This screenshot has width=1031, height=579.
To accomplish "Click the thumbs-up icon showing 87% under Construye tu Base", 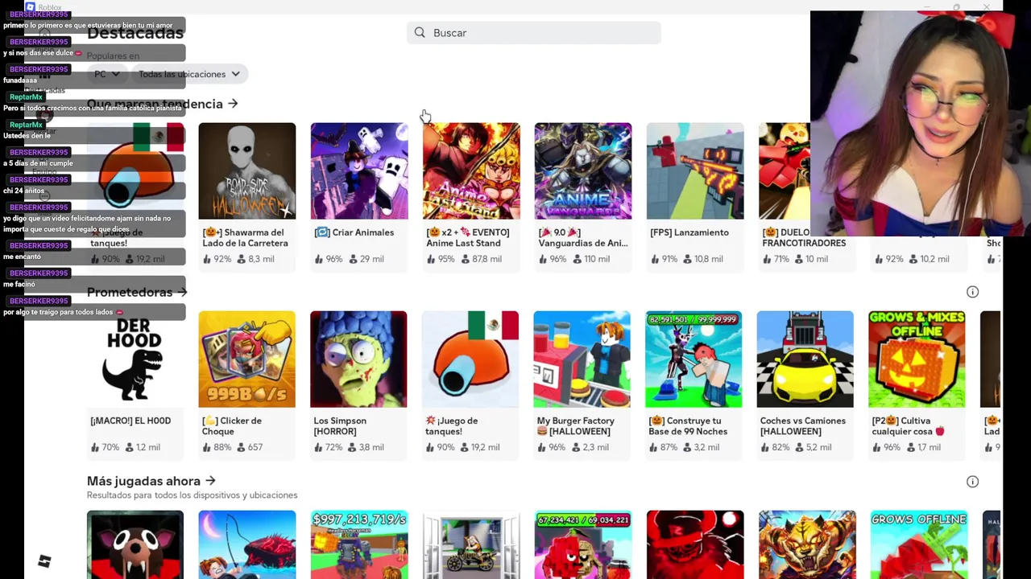I will pos(653,447).
